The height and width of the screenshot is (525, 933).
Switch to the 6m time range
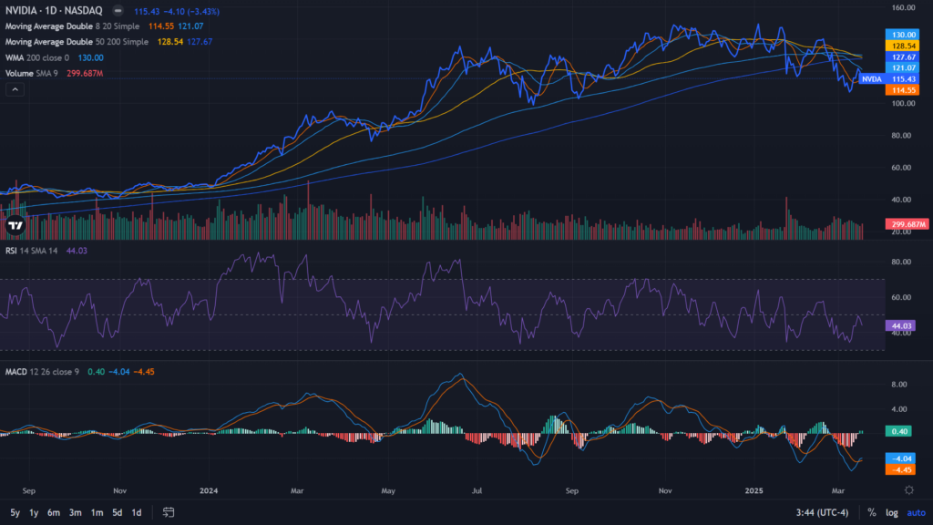tap(54, 512)
